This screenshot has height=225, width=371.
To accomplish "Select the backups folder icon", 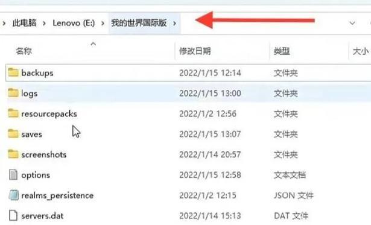I will (x=13, y=72).
